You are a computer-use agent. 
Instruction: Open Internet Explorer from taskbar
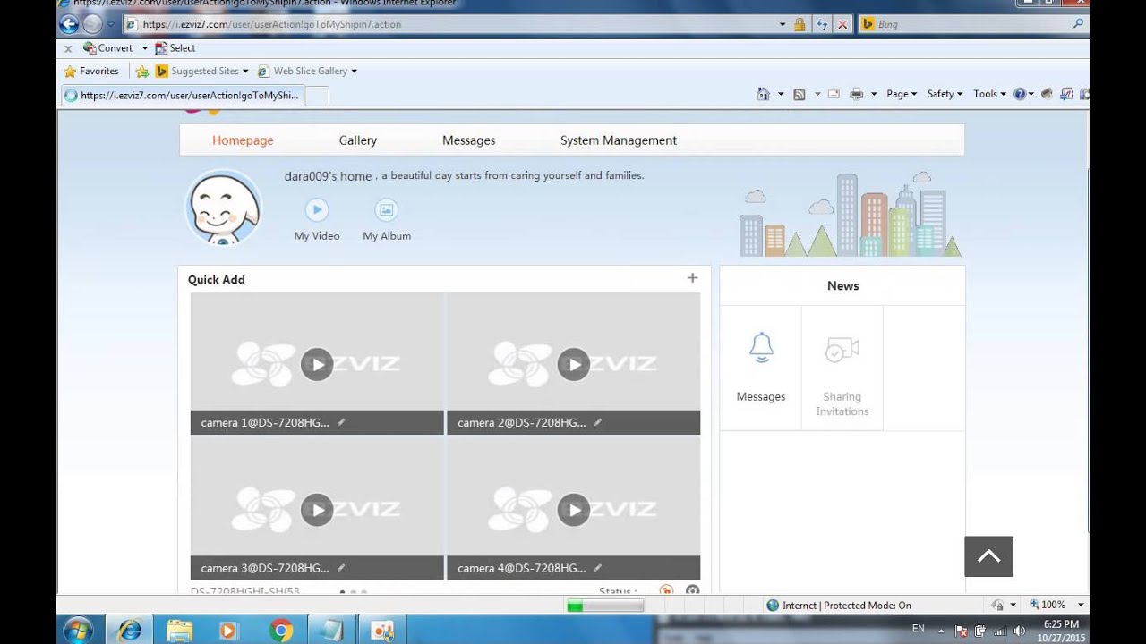(x=130, y=630)
